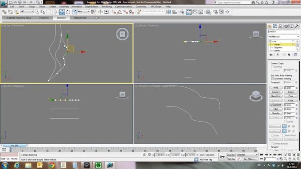Click the Bind to Space Warp icon
The height and width of the screenshot is (169, 301).
pyautogui.click(x=16, y=12)
